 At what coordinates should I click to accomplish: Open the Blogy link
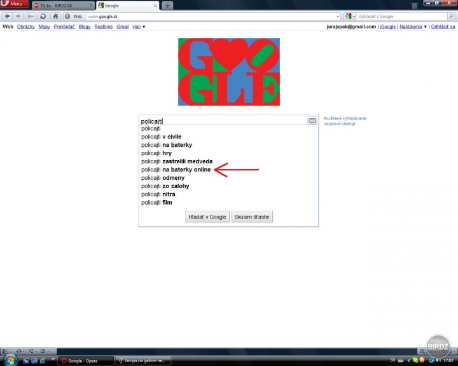pos(85,27)
